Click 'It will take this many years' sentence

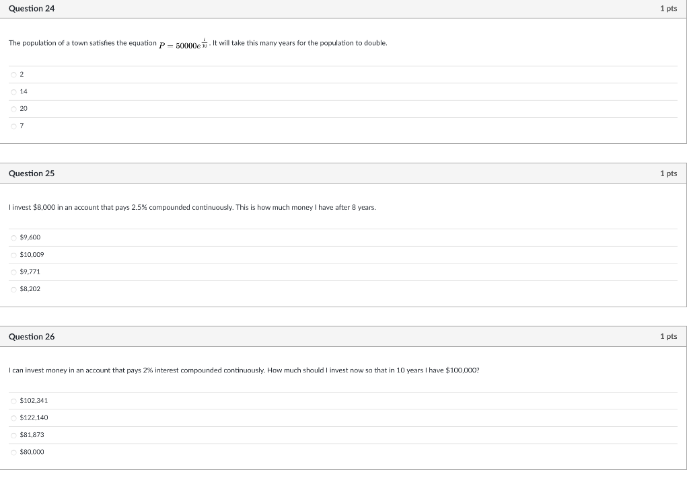coord(299,43)
